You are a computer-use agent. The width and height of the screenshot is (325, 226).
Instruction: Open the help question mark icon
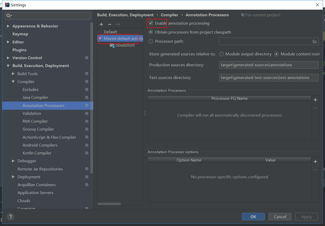tap(10, 217)
